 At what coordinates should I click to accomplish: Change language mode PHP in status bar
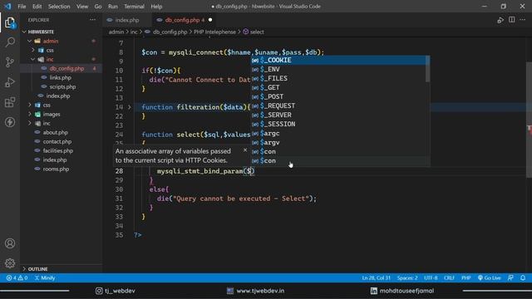465,278
